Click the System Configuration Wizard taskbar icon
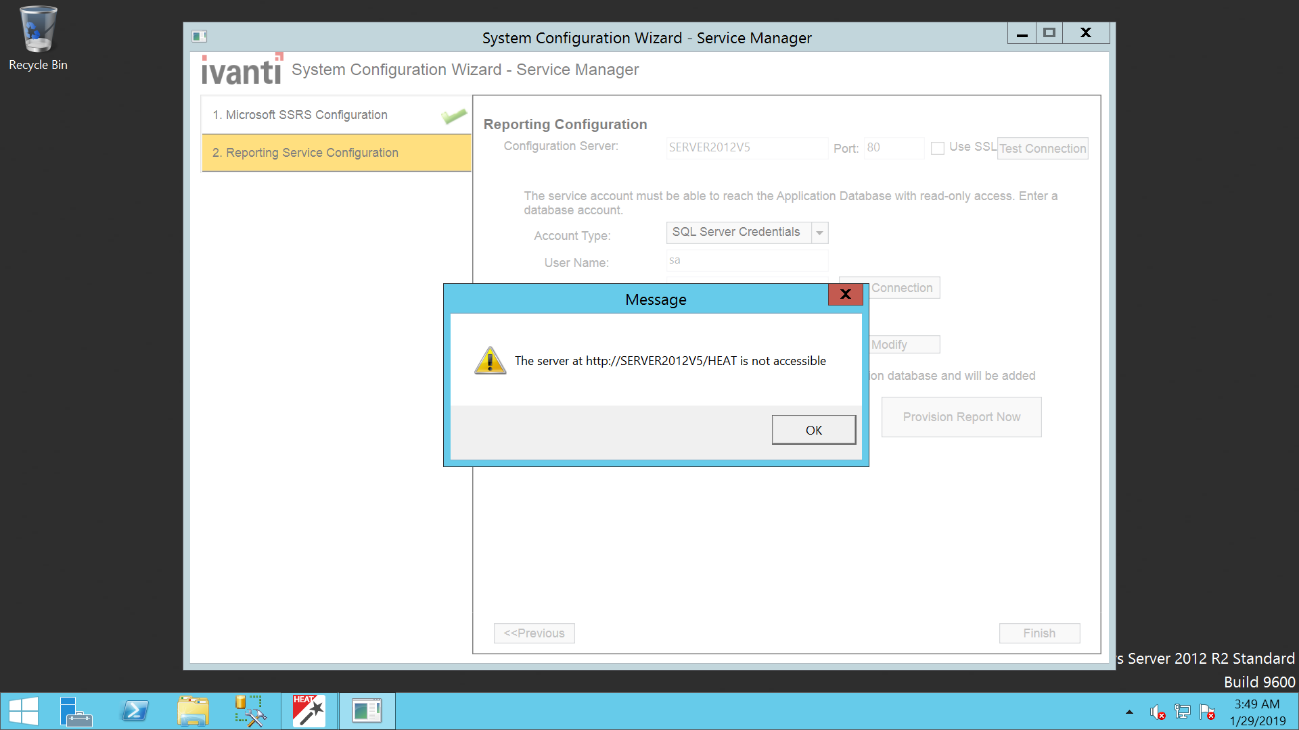 point(367,711)
